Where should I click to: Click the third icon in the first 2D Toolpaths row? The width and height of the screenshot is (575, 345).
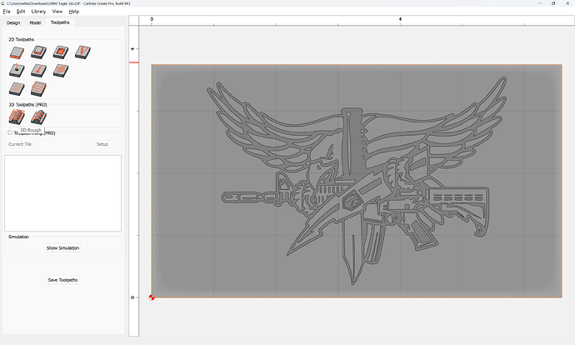(x=60, y=53)
